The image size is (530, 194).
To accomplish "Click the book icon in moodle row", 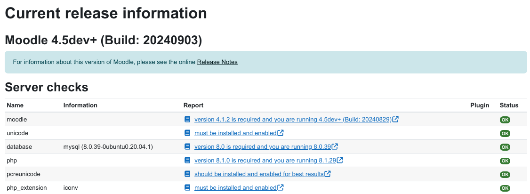I will point(187,119).
